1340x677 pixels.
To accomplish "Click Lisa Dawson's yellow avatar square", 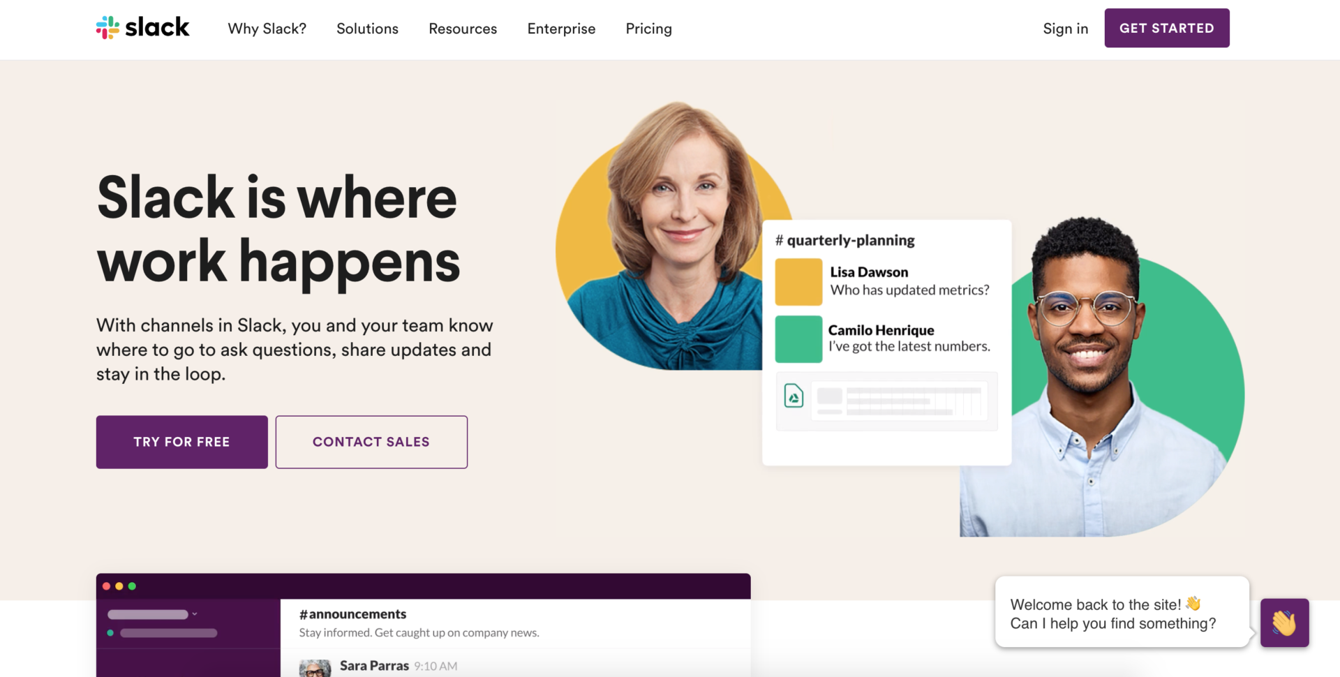I will coord(798,282).
